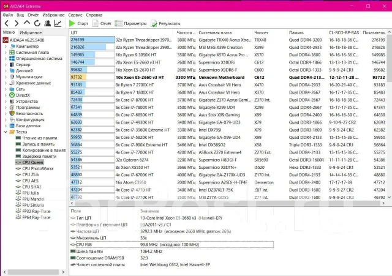Collapse the Тесты tree node

pyautogui.click(x=6, y=132)
